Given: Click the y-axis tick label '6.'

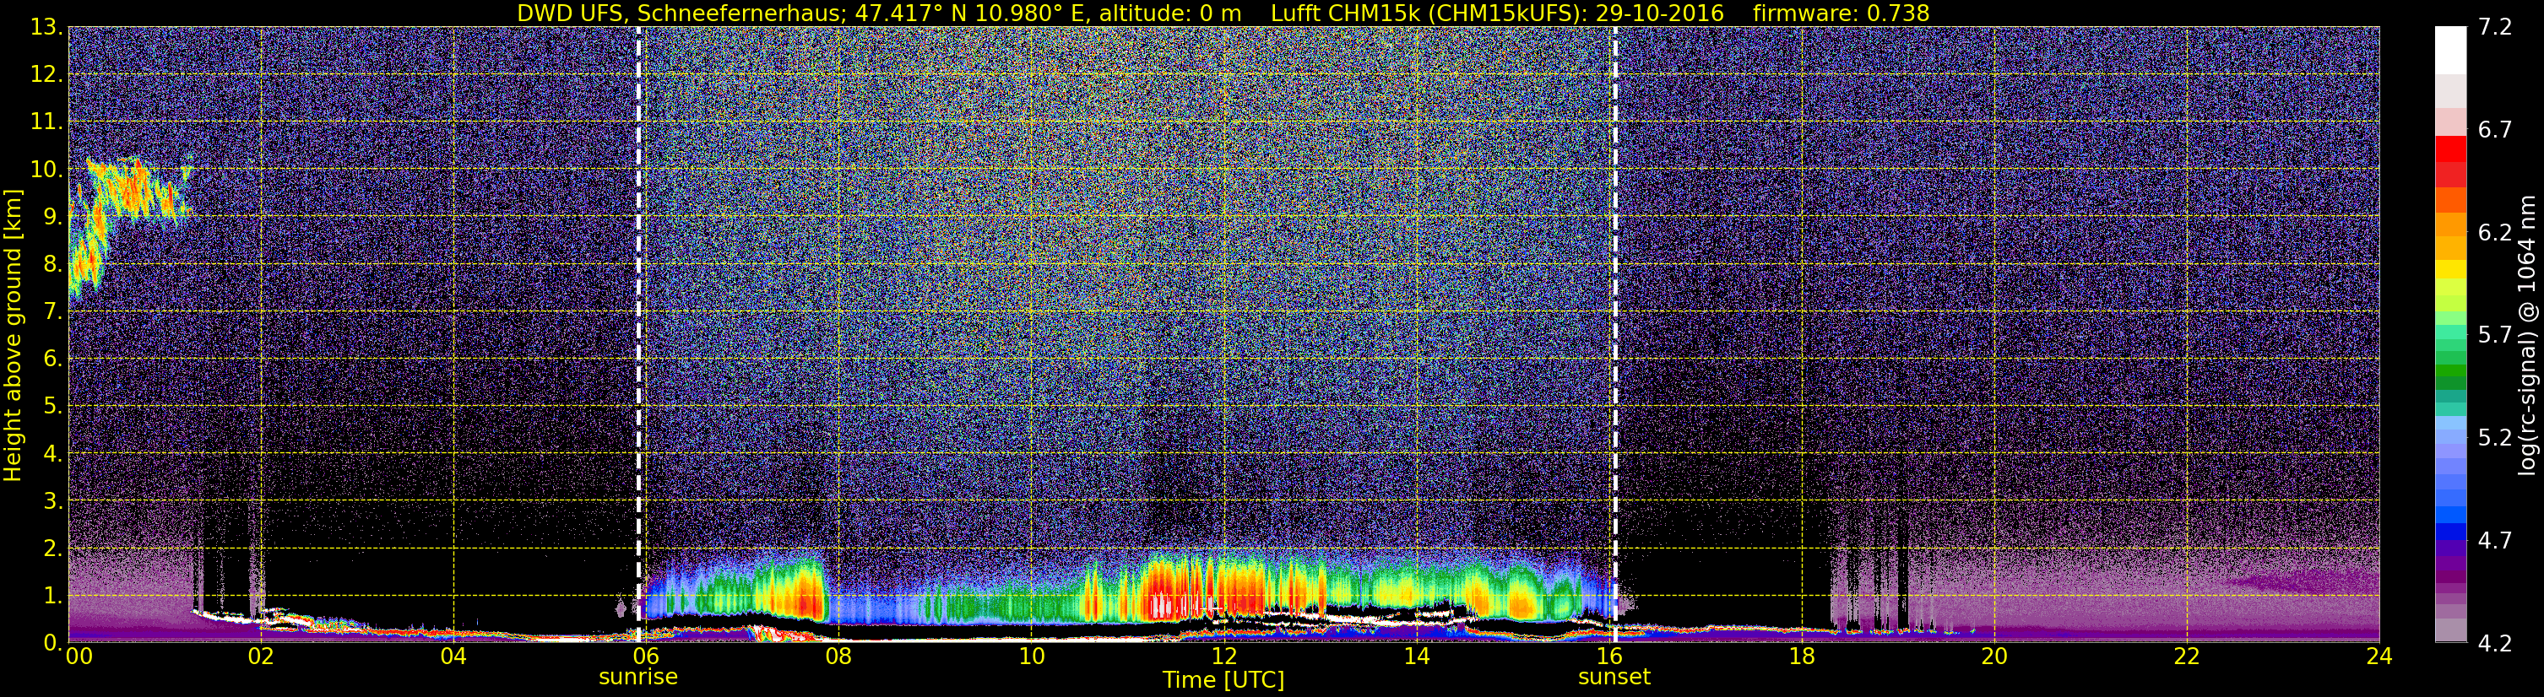Looking at the screenshot, I should pyautogui.click(x=52, y=359).
